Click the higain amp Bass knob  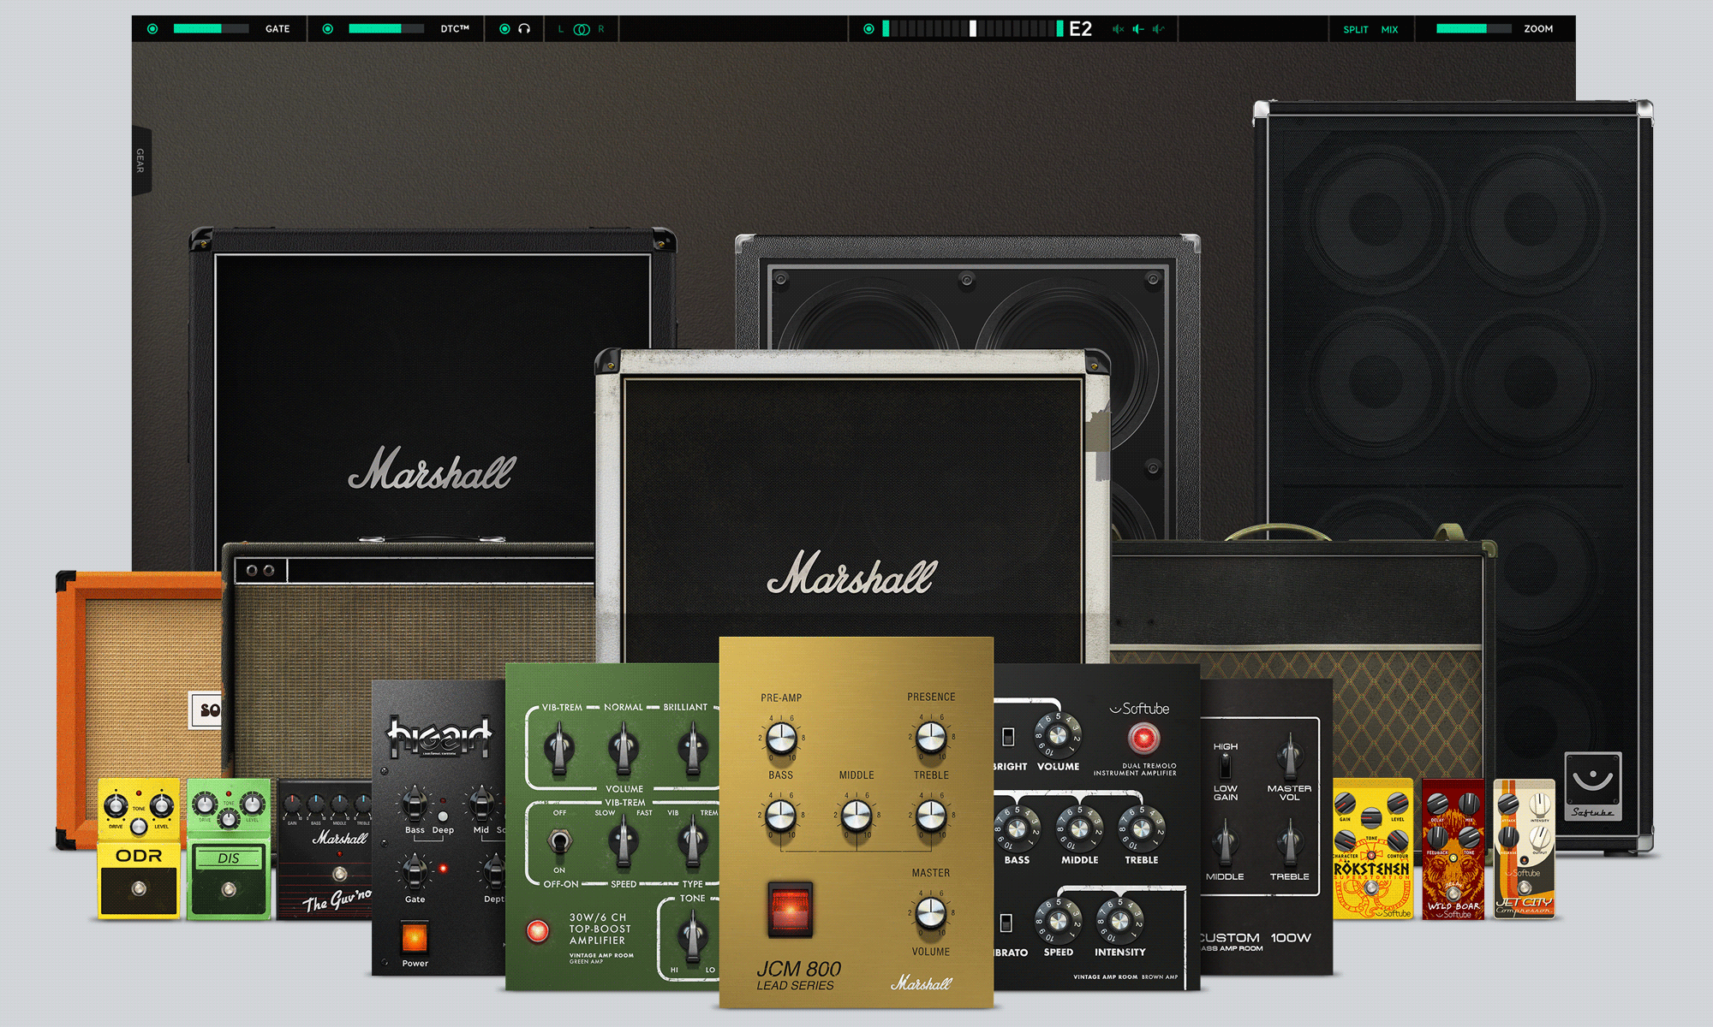tap(415, 804)
